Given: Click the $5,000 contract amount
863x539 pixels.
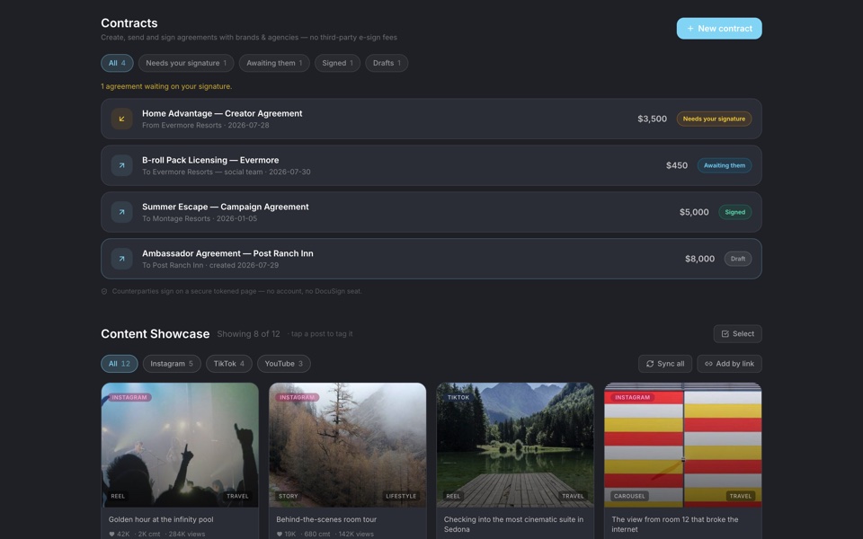Looking at the screenshot, I should [693, 212].
